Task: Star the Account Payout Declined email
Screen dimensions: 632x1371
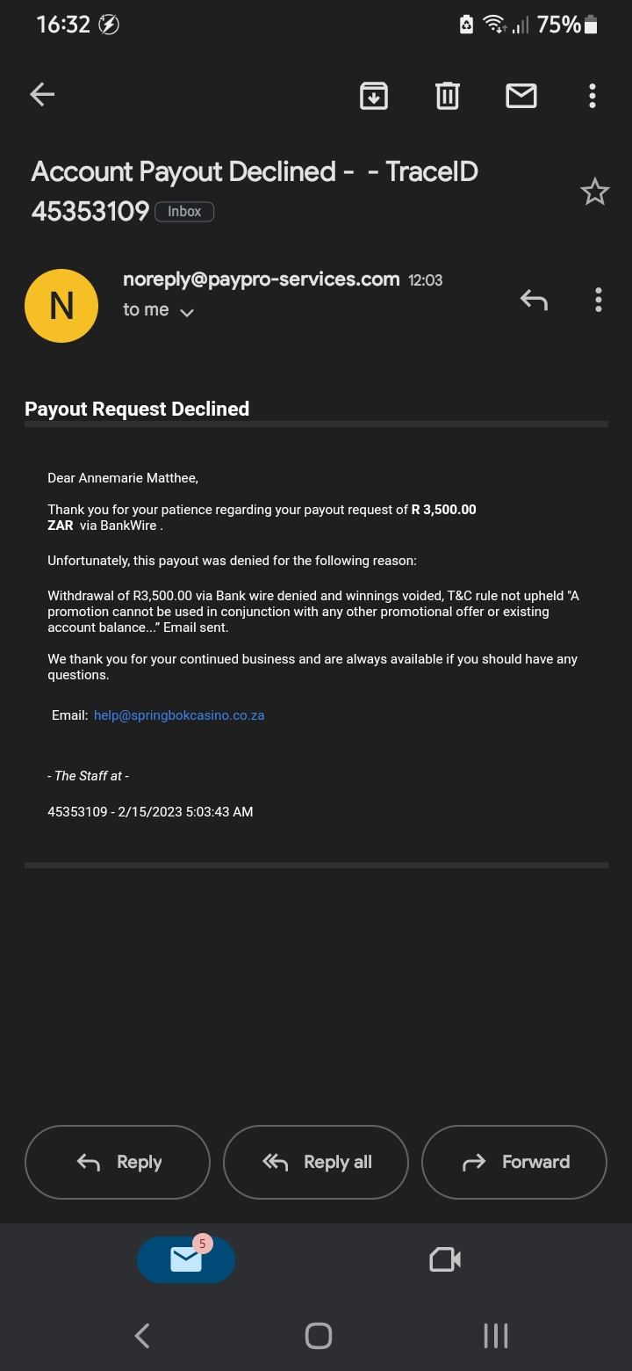Action: 594,192
